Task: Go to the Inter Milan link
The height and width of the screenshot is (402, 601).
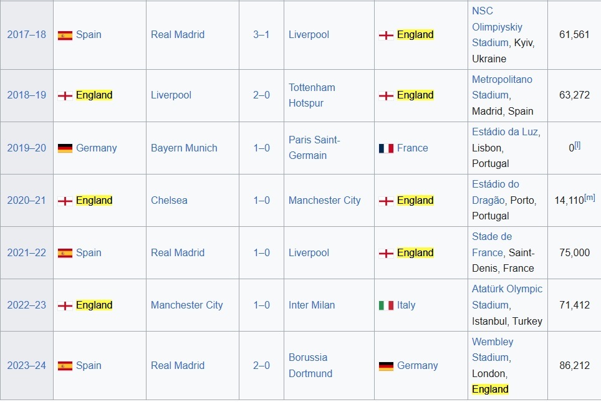Action: [x=312, y=305]
